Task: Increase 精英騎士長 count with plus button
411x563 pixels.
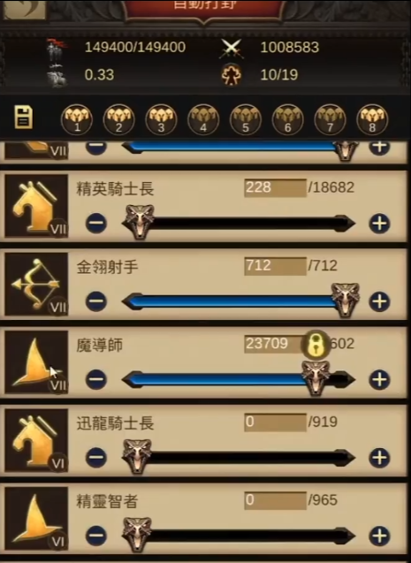Action: click(x=379, y=224)
